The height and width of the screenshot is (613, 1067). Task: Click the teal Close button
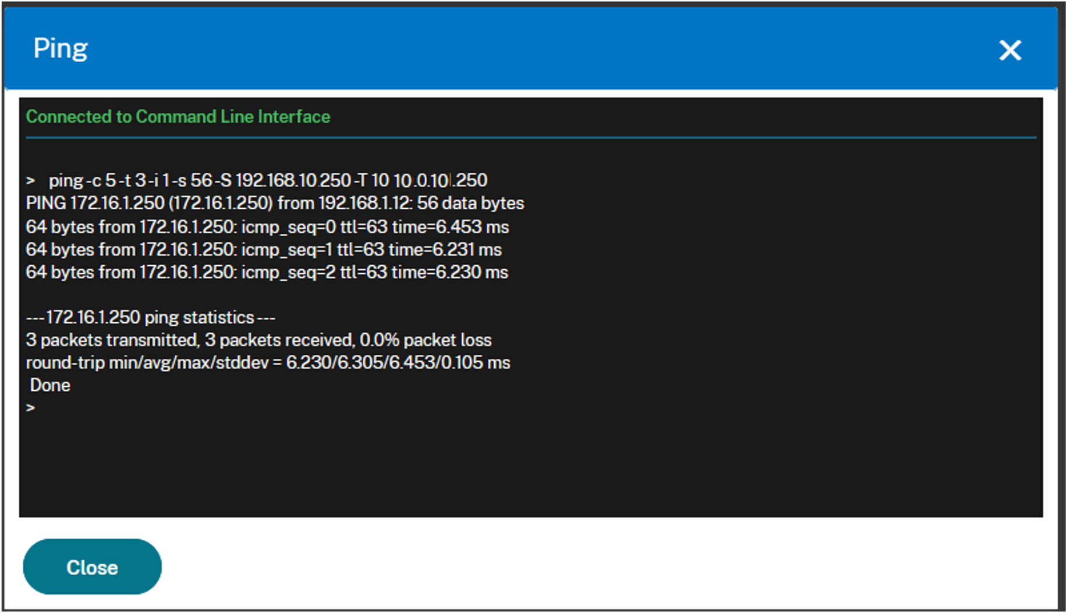click(92, 566)
